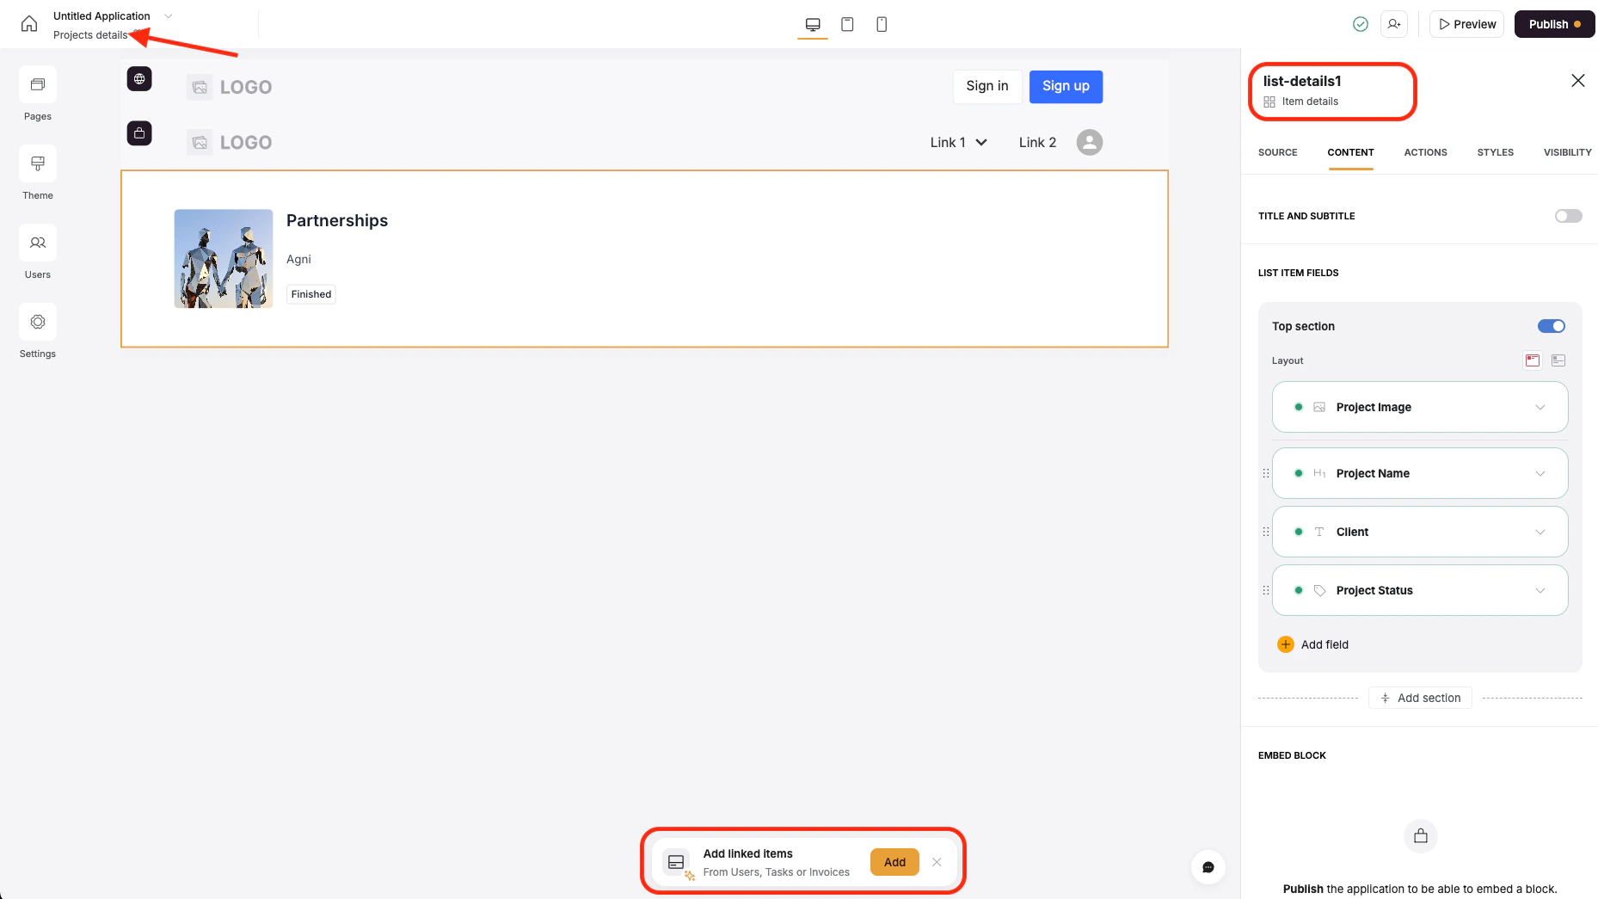The height and width of the screenshot is (899, 1598).
Task: Switch to tablet preview mode
Action: pos(847,24)
